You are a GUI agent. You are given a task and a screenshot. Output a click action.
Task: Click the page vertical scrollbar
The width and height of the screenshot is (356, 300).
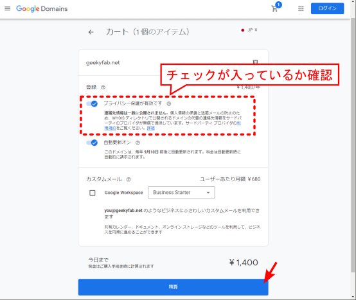tap(353, 145)
